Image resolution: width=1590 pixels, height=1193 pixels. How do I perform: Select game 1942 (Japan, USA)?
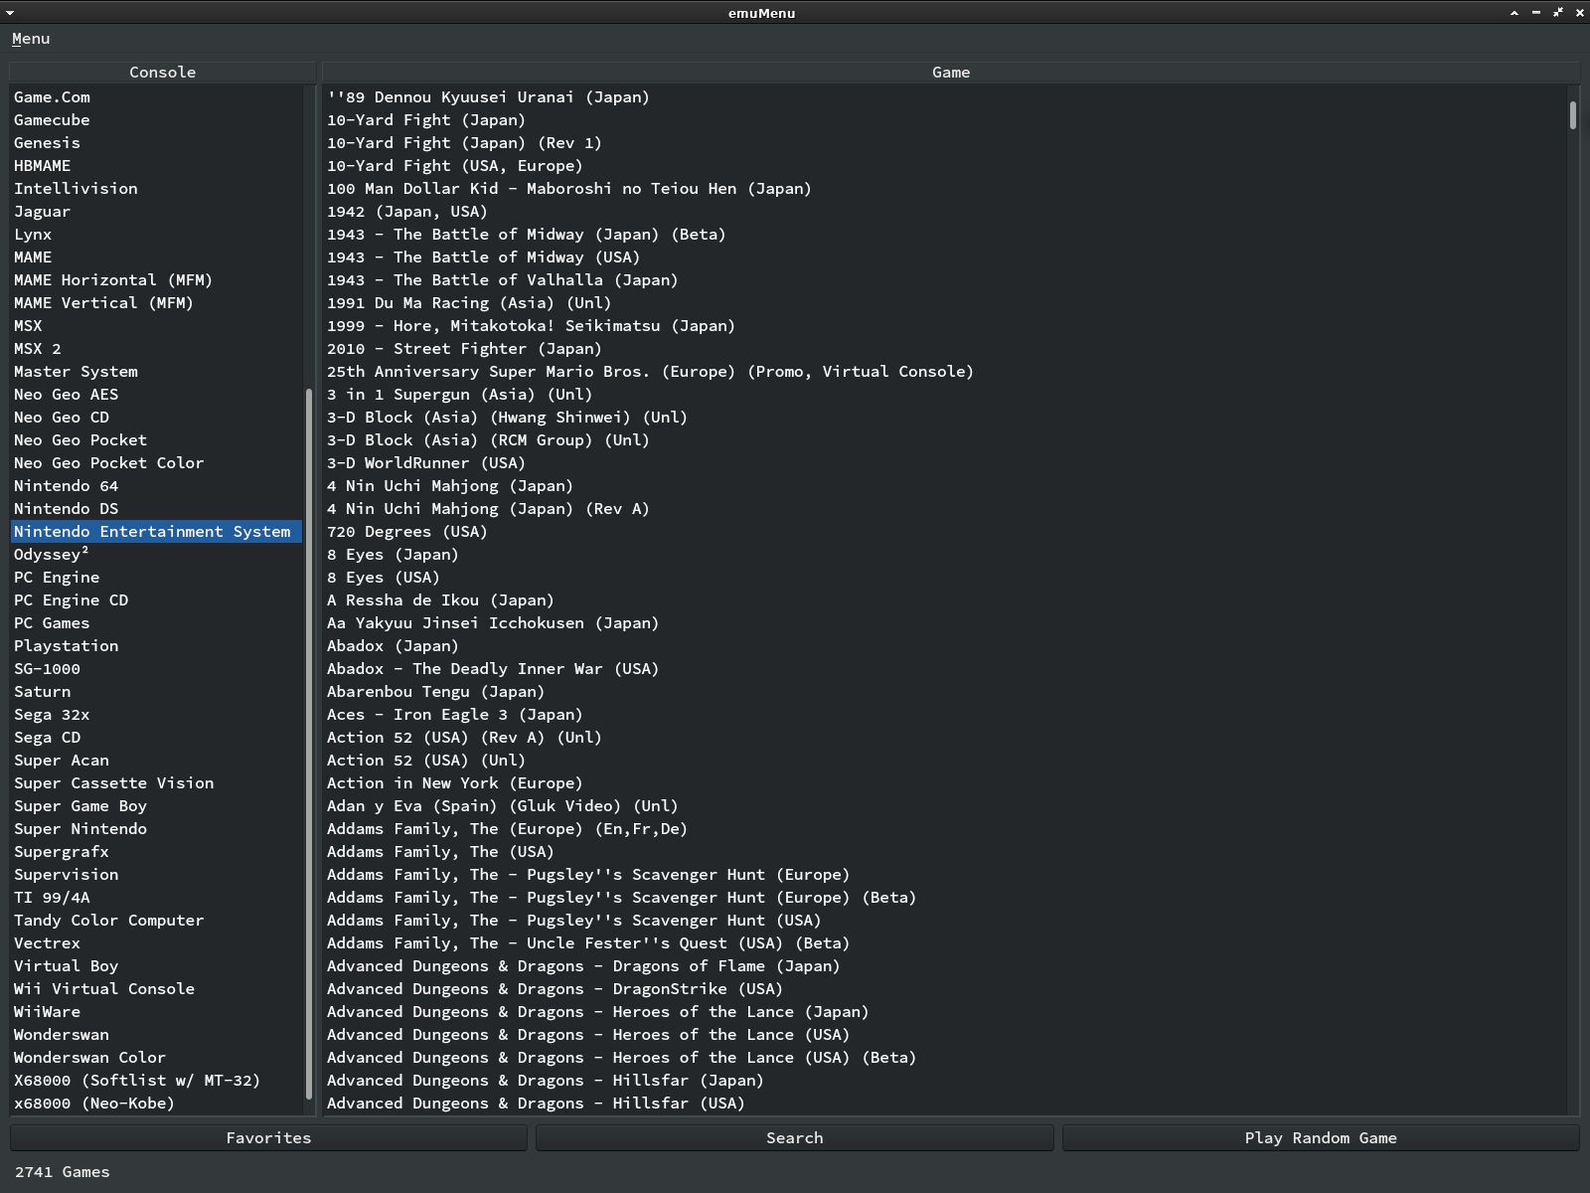pyautogui.click(x=945, y=212)
